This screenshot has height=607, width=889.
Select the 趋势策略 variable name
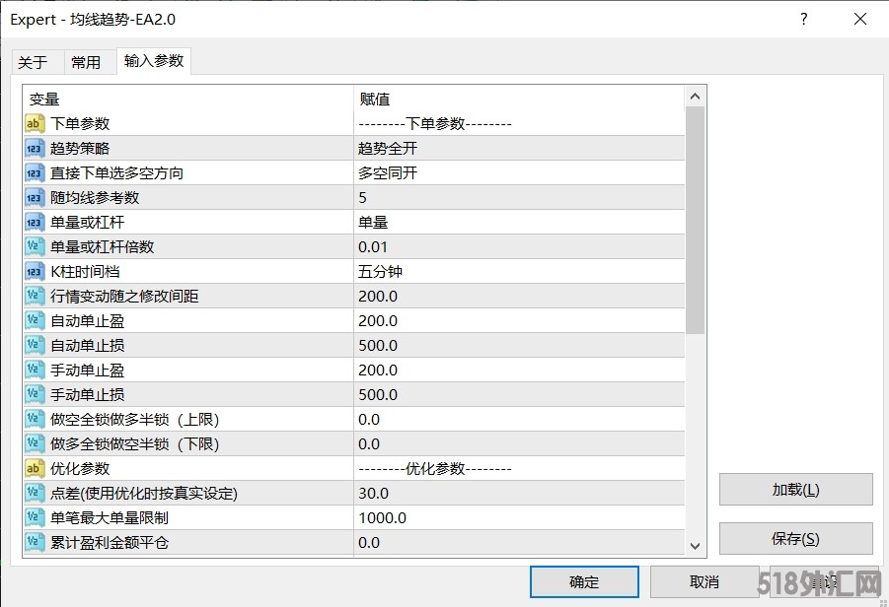(x=80, y=149)
